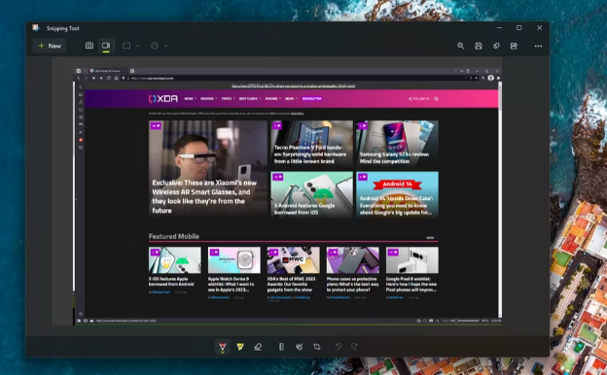Click the OPPO Find N2 Flip promo banner link
The height and width of the screenshot is (375, 607).
293,85
